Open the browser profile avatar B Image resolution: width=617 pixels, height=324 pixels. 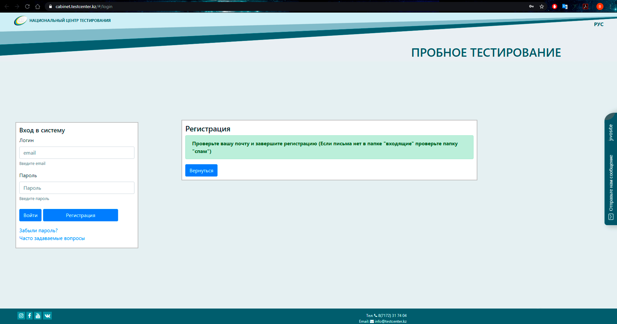point(600,6)
